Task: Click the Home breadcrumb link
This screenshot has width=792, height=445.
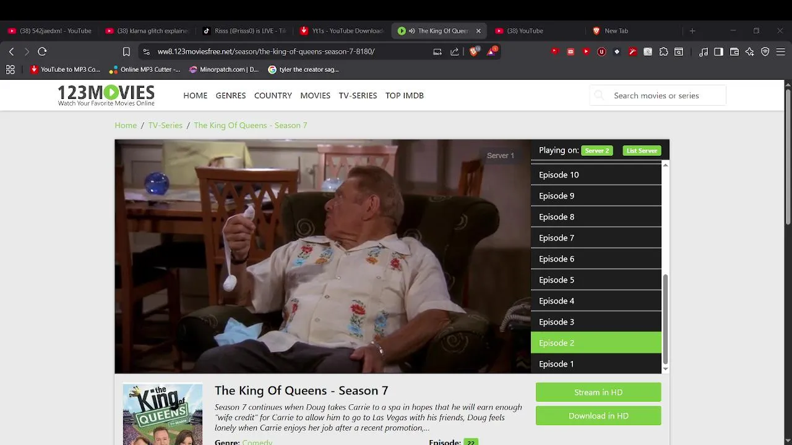Action: coord(126,125)
